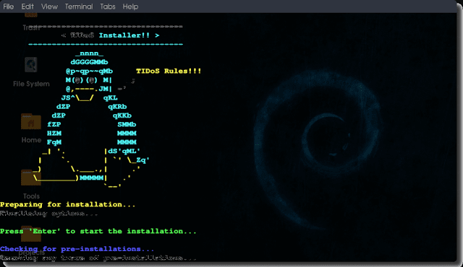This screenshot has width=463, height=267.
Task: Select the File System desktop icon
Action: pos(30,65)
